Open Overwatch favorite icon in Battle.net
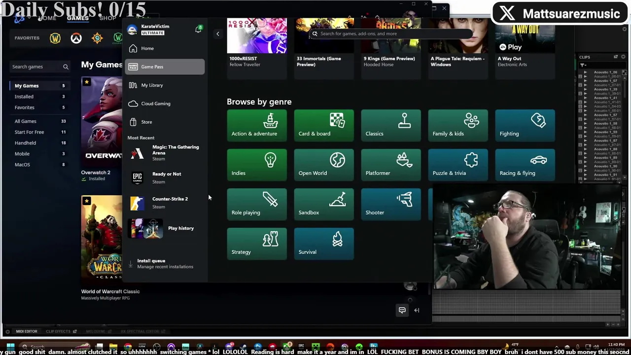This screenshot has height=355, width=631. tap(76, 38)
